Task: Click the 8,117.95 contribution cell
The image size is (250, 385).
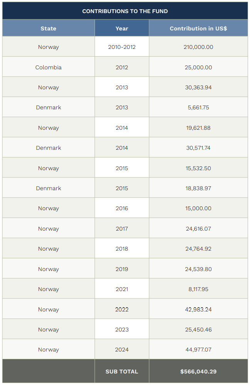Action: coord(198,289)
